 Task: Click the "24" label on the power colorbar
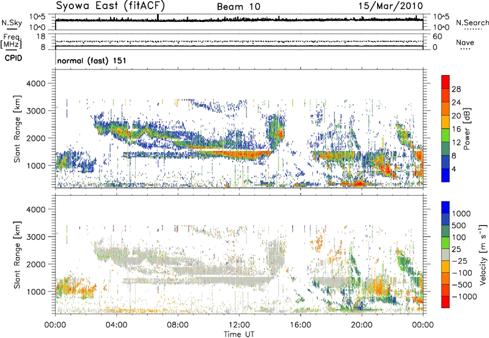pos(456,102)
